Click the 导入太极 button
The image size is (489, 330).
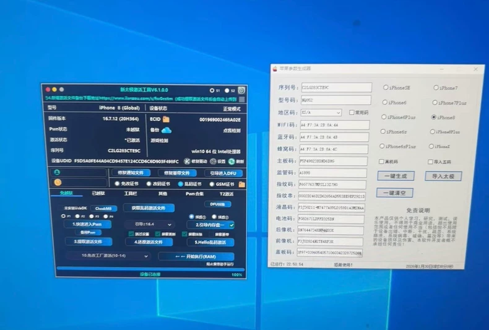tap(443, 176)
